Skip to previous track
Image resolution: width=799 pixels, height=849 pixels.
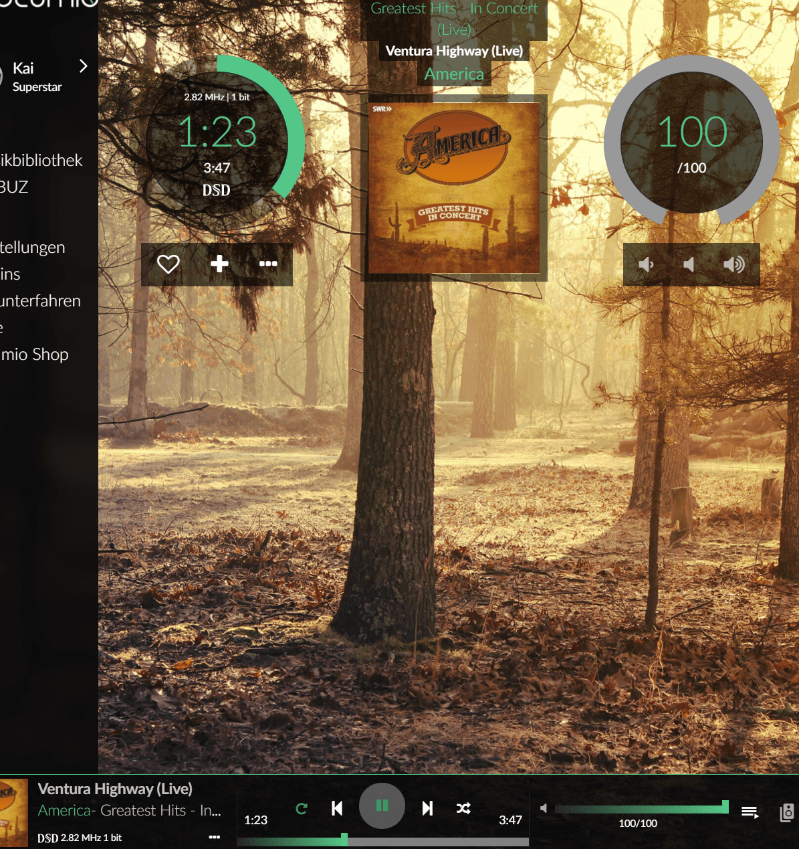[337, 808]
